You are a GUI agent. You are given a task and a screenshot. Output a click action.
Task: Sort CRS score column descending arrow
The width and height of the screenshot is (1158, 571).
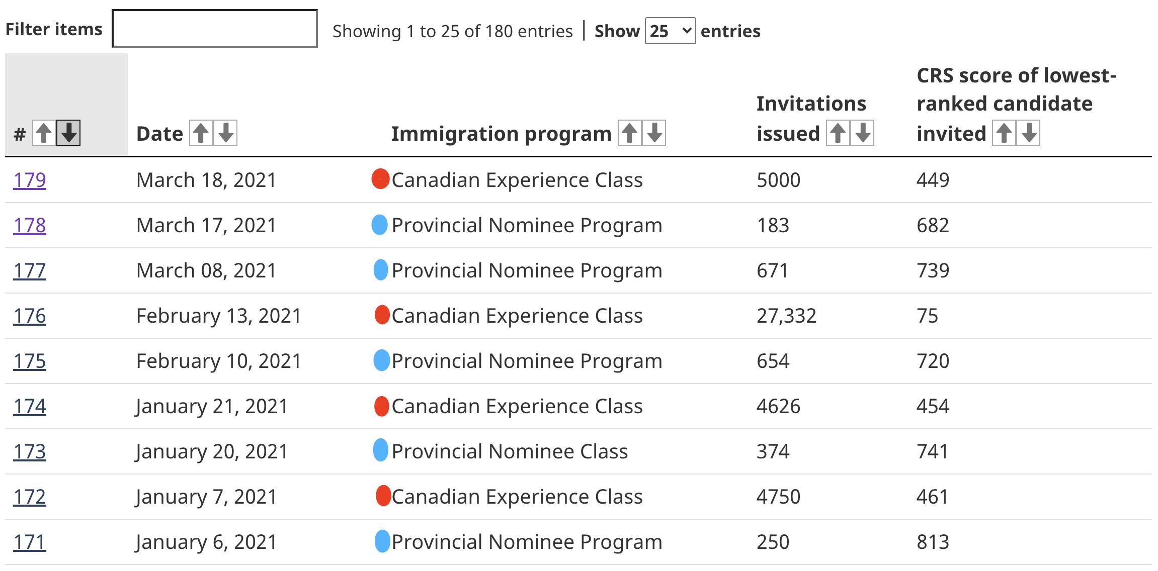1028,133
